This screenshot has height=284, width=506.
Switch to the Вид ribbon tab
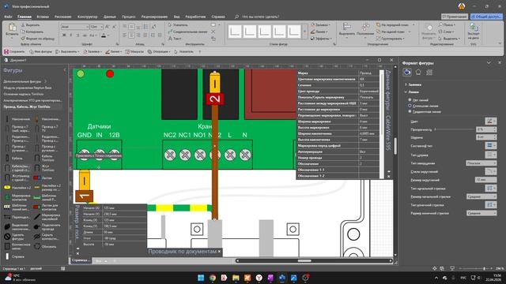tap(176, 17)
